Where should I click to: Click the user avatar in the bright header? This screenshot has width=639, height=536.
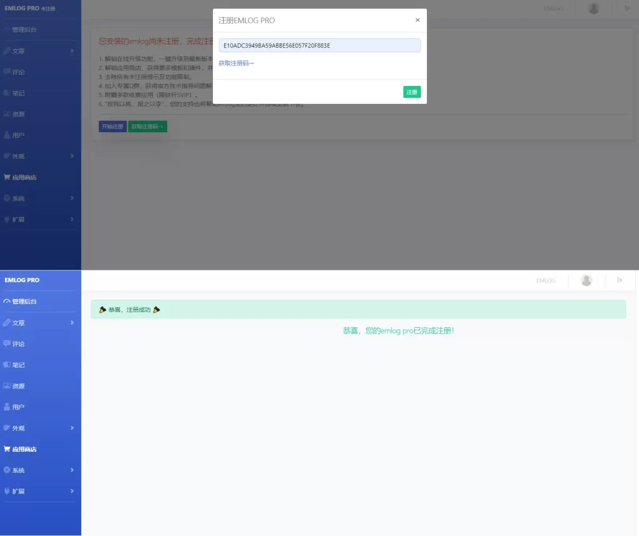587,280
